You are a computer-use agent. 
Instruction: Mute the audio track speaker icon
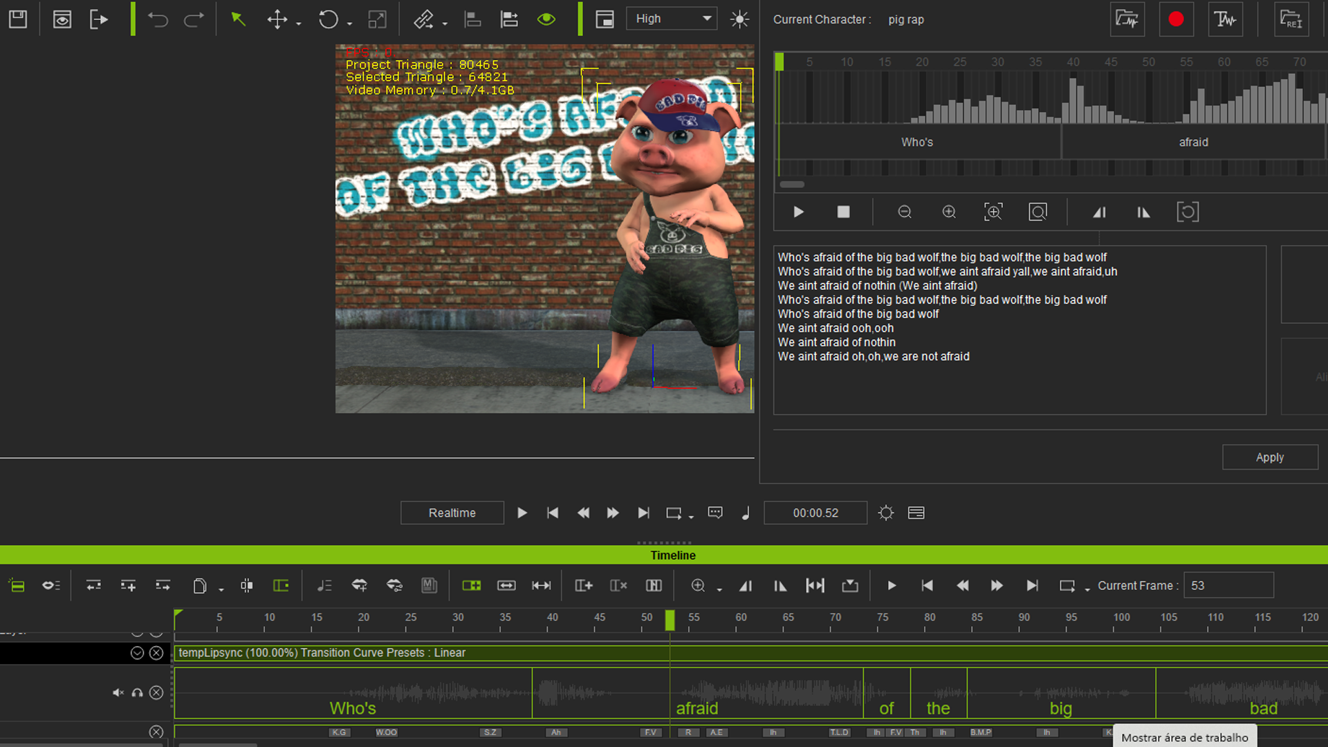click(118, 692)
